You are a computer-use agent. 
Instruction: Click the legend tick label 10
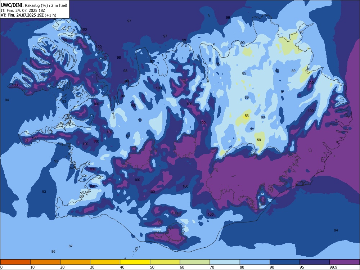tap(32, 267)
